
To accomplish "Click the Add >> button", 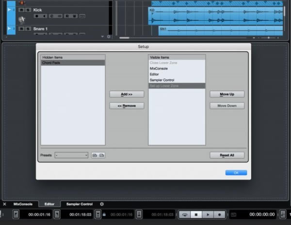I will click(127, 94).
